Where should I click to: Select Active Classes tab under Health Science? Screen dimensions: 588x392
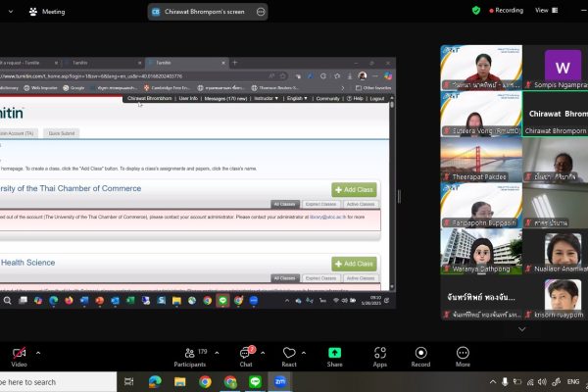tap(361, 278)
